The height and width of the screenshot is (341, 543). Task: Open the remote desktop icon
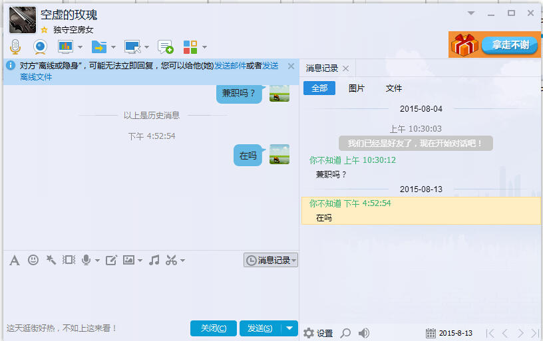click(132, 47)
